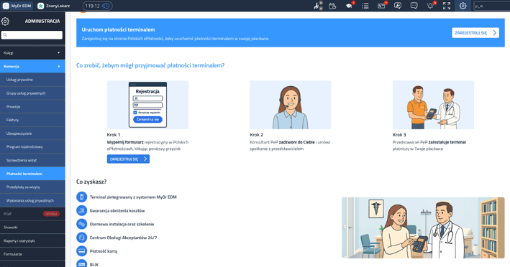Click ZAREJESTRUJ SIĘ button in blue banner

(475, 33)
